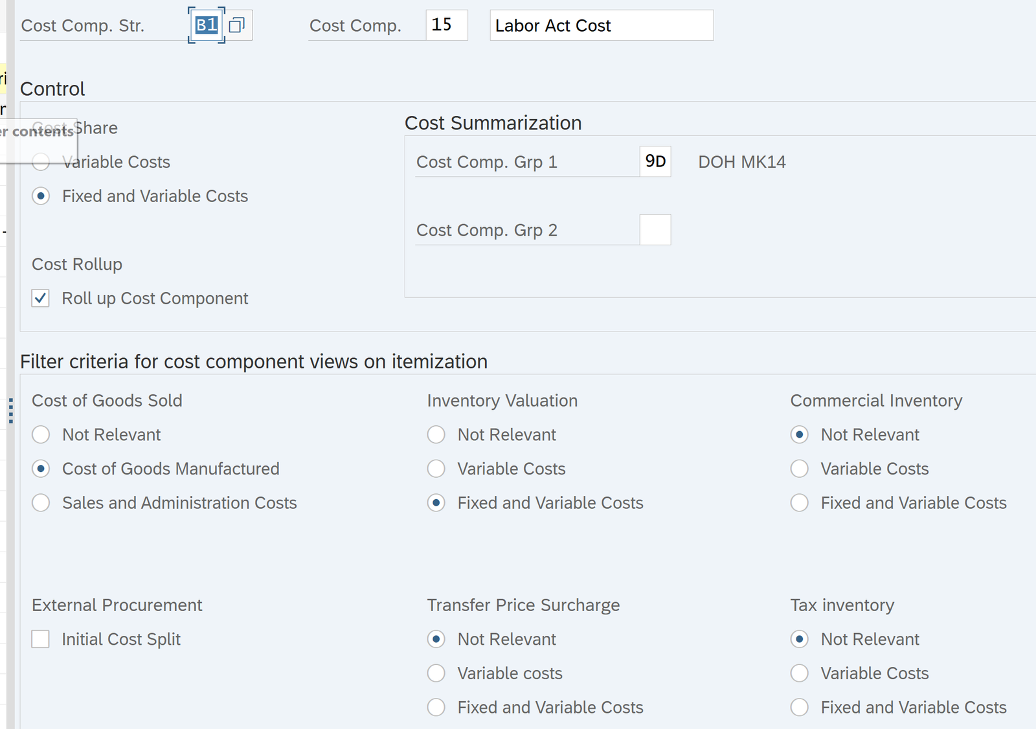The image size is (1036, 729).
Task: Toggle Roll up Cost Component checkbox
Action: pyautogui.click(x=41, y=298)
